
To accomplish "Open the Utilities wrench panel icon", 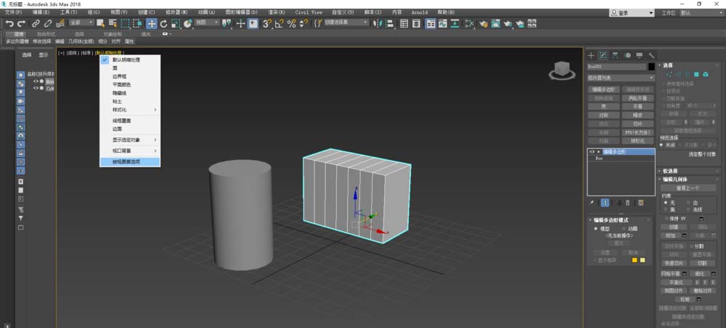I will coord(652,55).
